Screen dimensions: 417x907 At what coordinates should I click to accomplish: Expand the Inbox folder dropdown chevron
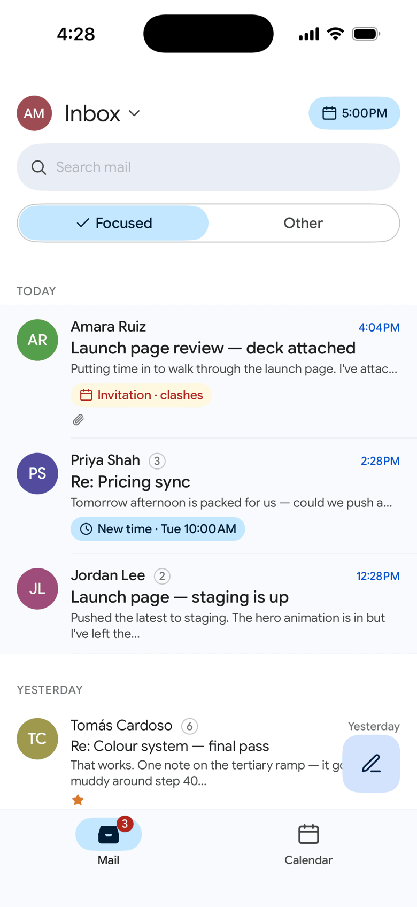134,113
